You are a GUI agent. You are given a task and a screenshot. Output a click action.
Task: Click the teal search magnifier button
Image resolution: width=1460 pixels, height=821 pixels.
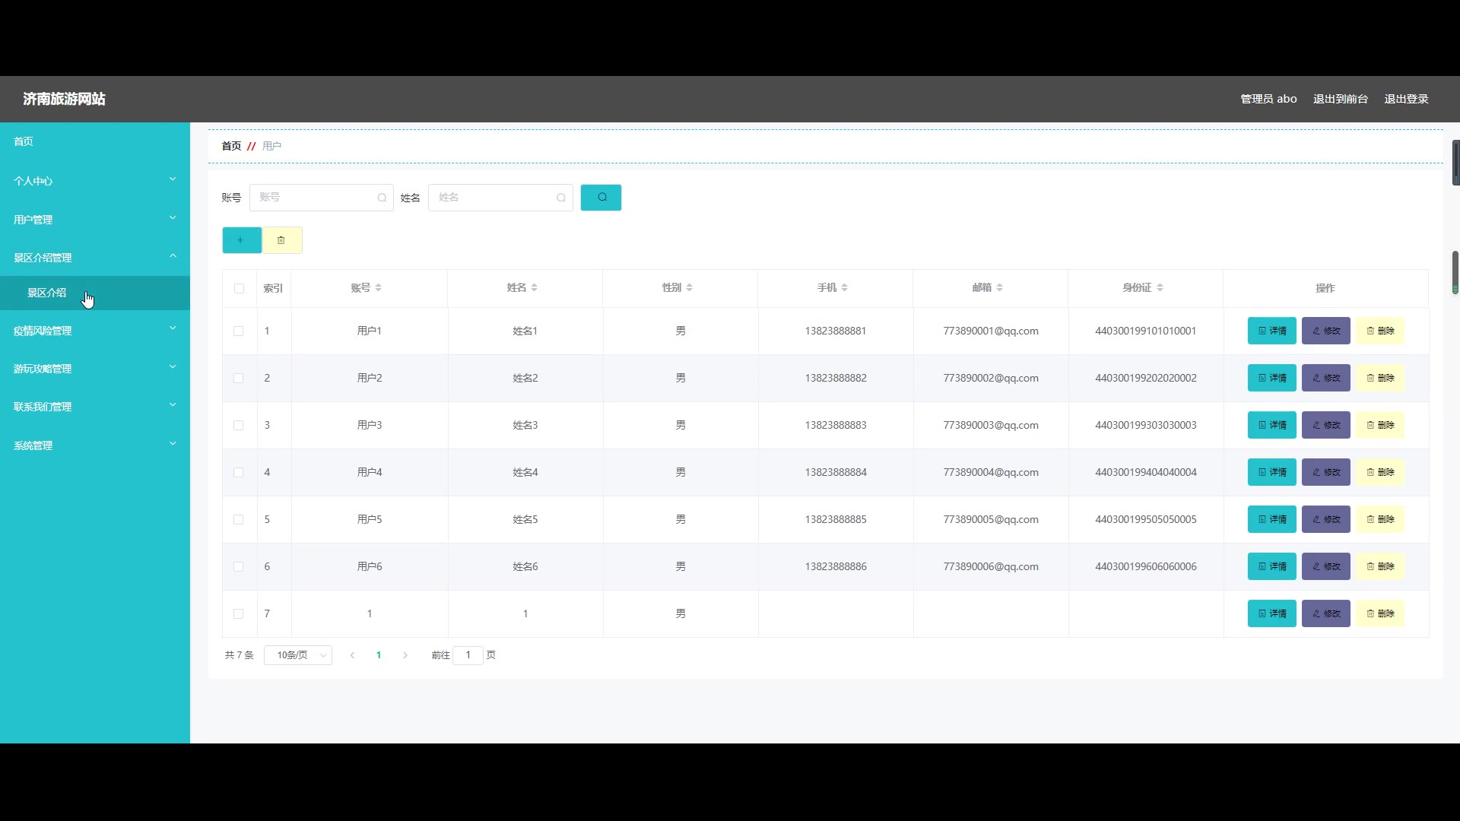point(601,198)
